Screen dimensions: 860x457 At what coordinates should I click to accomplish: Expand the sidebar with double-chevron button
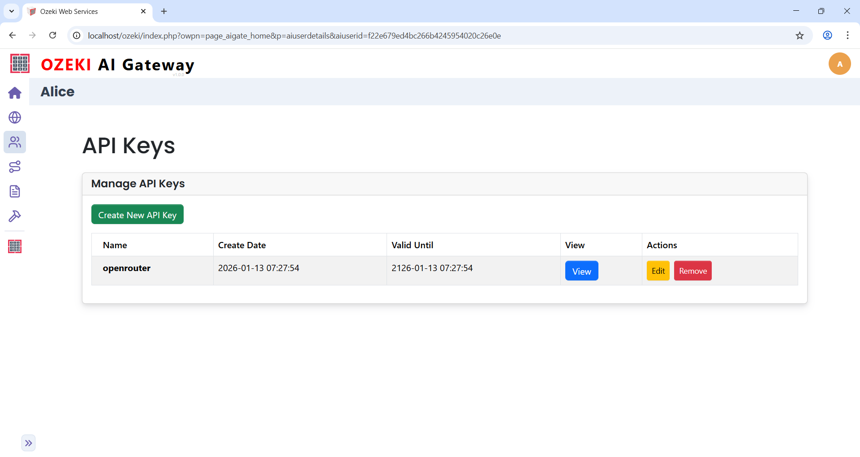[28, 443]
